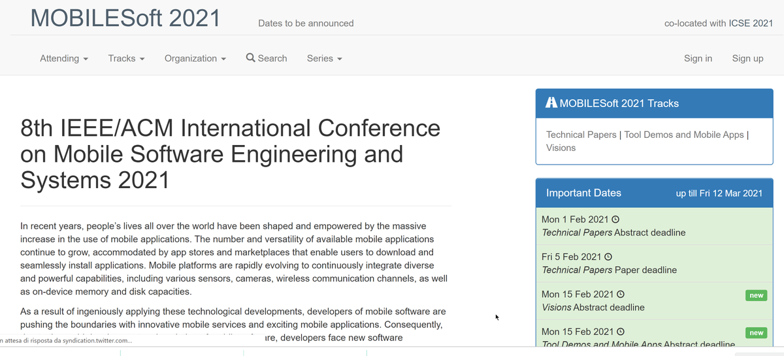Click the MOBILESoft 2021 Tracks panel header

click(x=654, y=103)
